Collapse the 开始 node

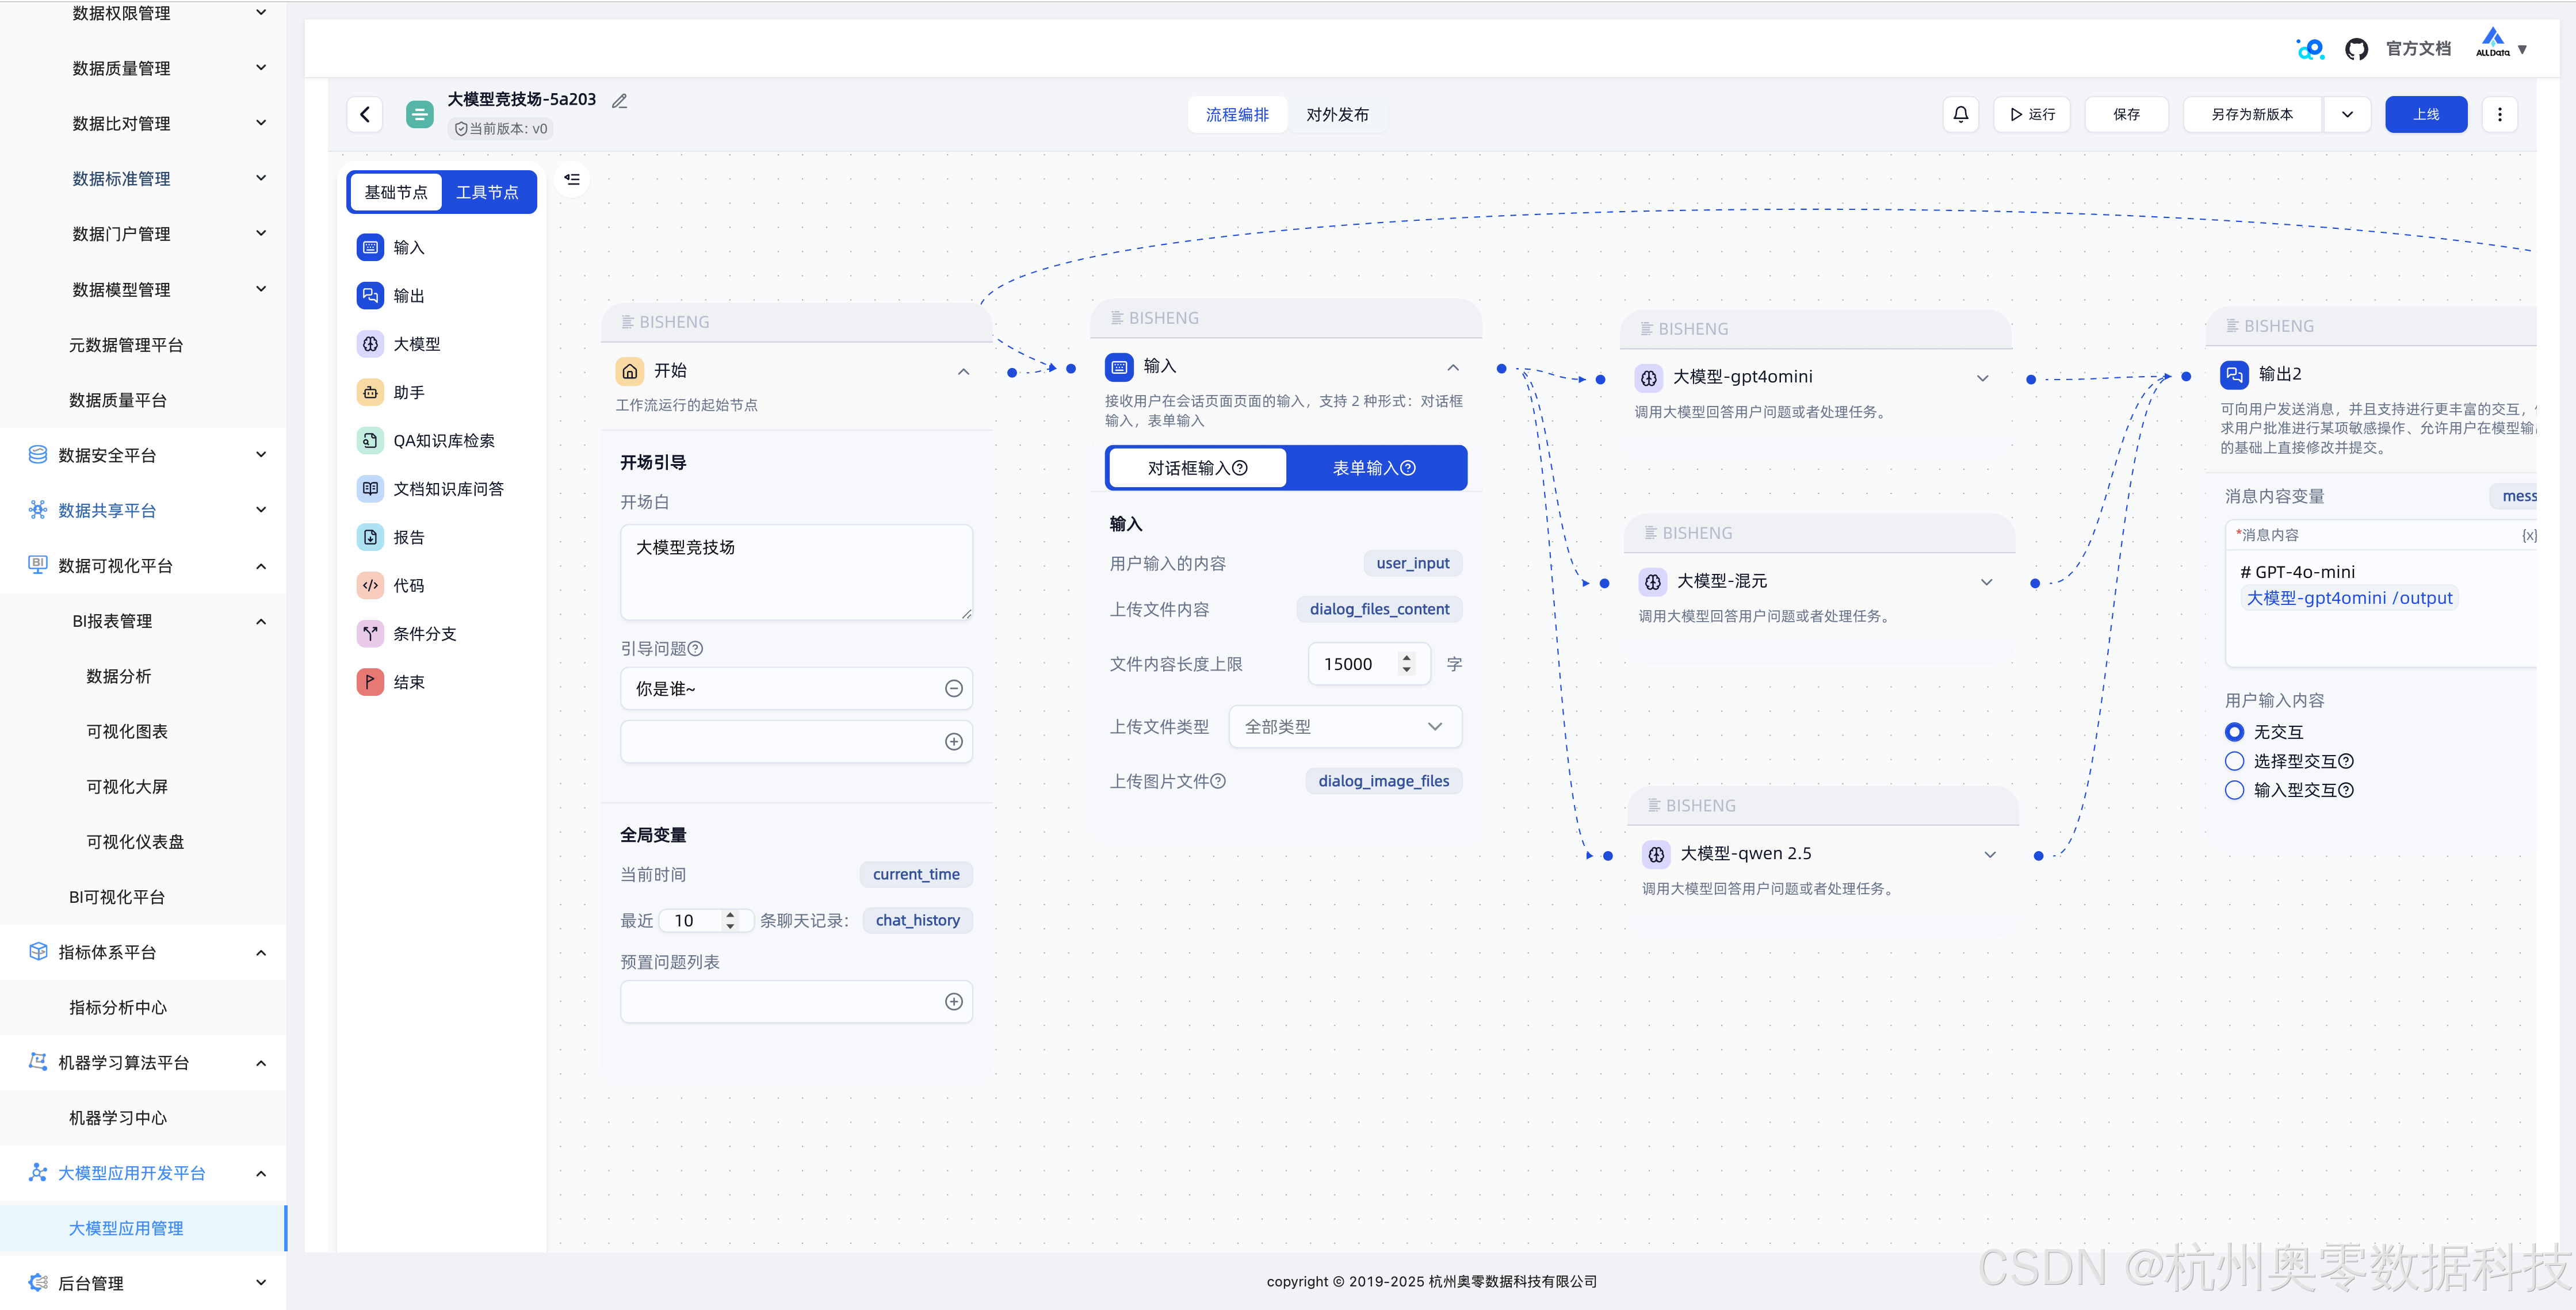tap(963, 371)
